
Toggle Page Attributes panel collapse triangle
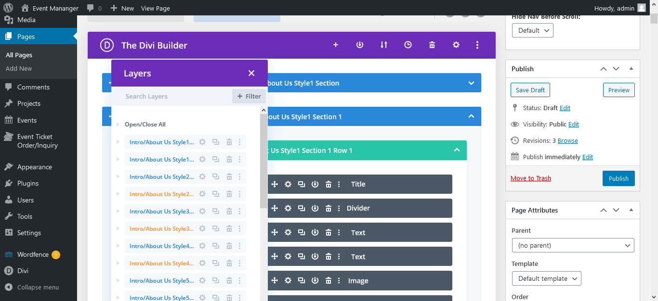point(631,210)
